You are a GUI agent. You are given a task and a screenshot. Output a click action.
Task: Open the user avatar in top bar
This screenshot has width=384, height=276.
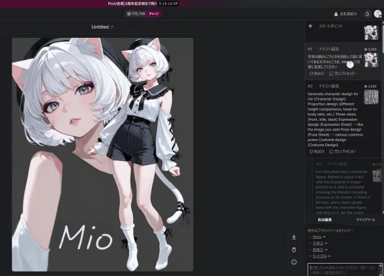377,14
